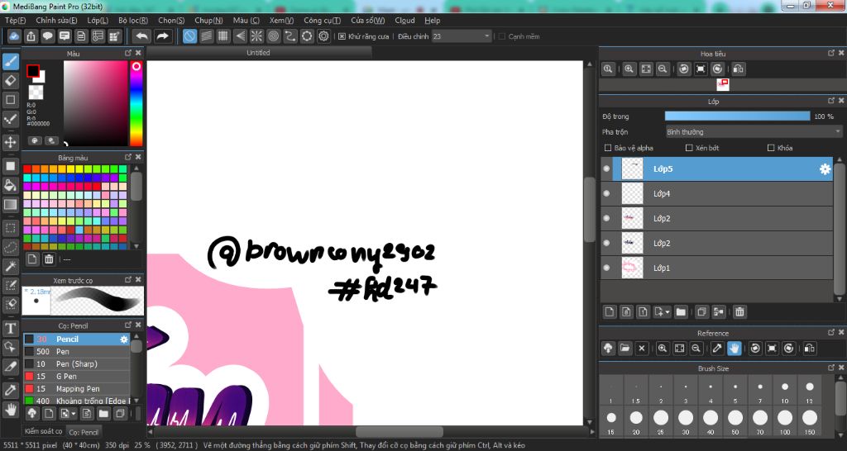The height and width of the screenshot is (451, 847).
Task: Open the Bộ lọc menu
Action: pyautogui.click(x=133, y=21)
